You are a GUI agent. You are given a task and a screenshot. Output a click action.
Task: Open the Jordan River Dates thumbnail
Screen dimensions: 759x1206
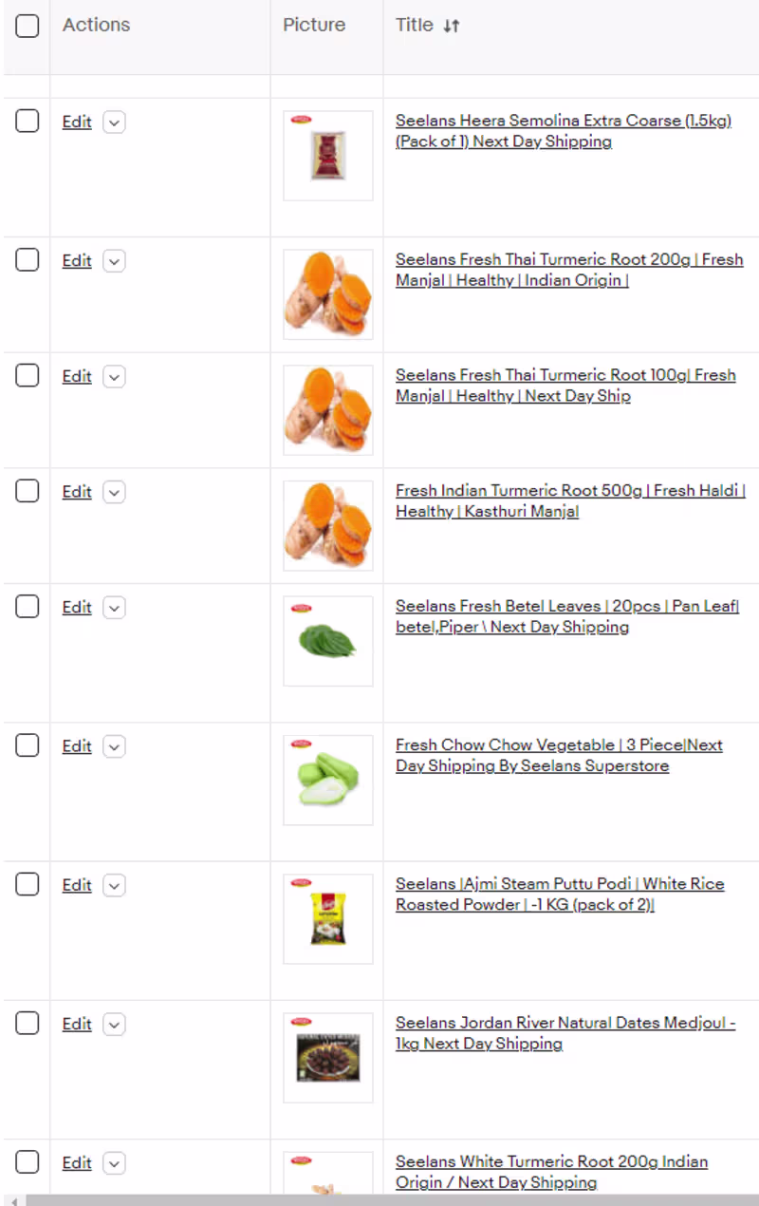(x=327, y=1057)
